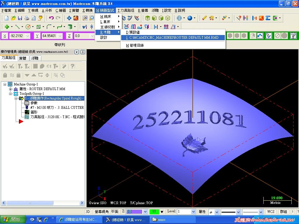Screen dimensions: 299x224
Task: Collapse the Machine Group-1 tree node
Action: click(x=5, y=84)
